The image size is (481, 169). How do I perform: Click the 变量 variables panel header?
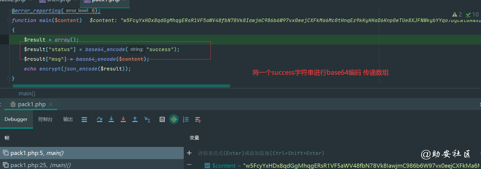(x=194, y=138)
